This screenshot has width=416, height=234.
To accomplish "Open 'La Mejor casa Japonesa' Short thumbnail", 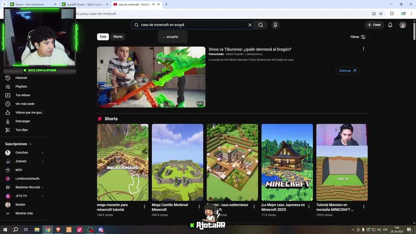I will coord(287,162).
